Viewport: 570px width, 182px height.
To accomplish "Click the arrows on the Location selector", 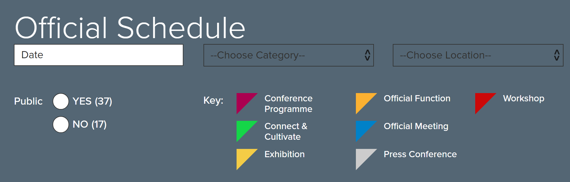I will click(557, 55).
